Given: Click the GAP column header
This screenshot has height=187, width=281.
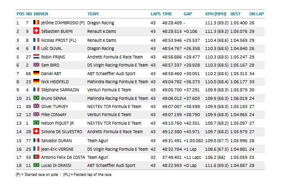Looking at the screenshot, I should point(188,14).
